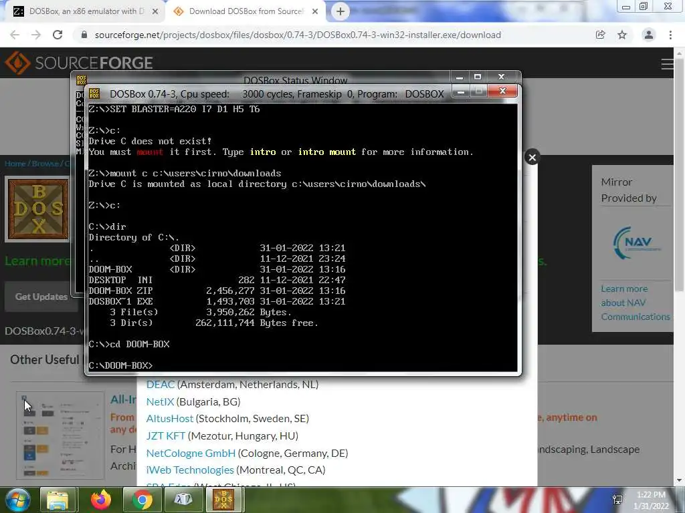The image size is (685, 513).
Task: Click the URL in the address bar
Action: 298,35
